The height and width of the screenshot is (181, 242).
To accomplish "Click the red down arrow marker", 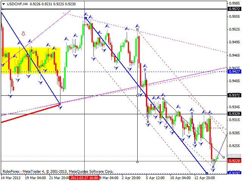I will point(23,34).
